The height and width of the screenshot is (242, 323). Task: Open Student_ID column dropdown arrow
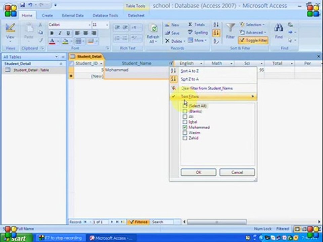(101, 64)
